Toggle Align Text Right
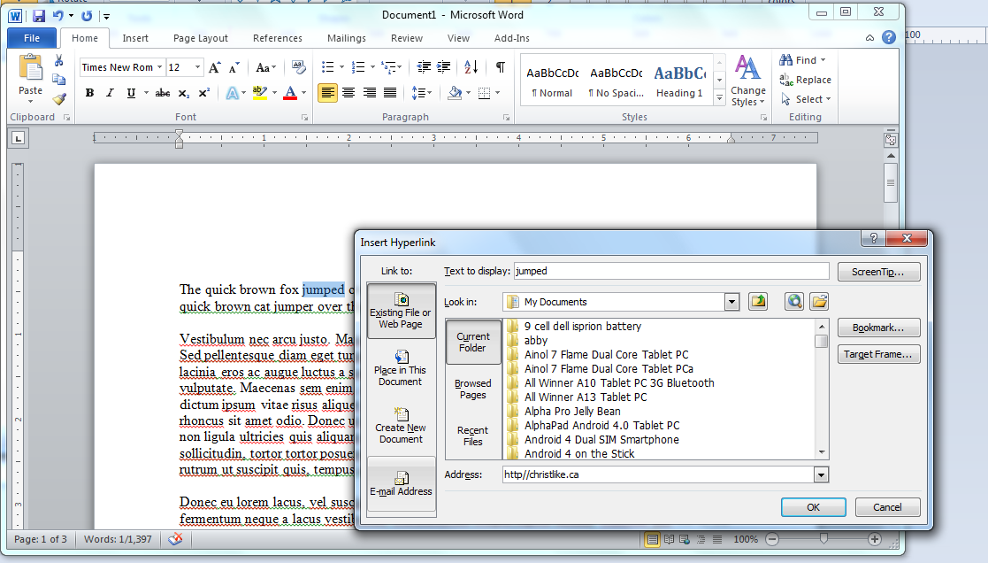This screenshot has height=563, width=988. pos(369,93)
